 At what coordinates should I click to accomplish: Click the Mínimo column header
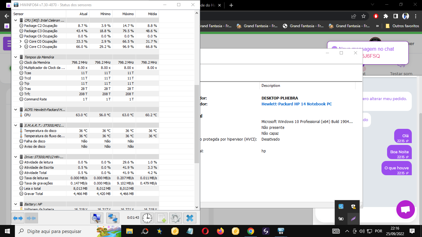pyautogui.click(x=101, y=14)
